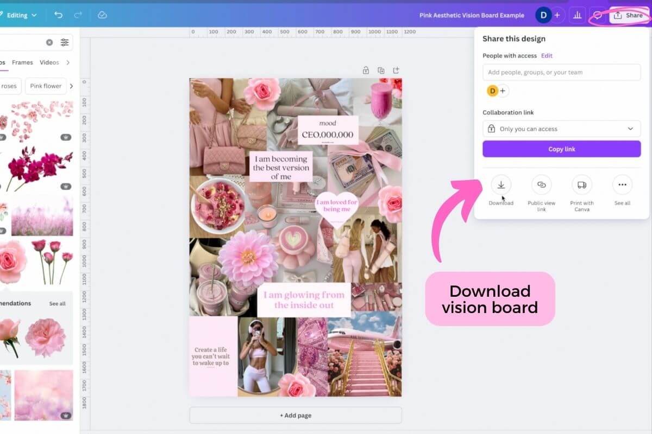This screenshot has width=652, height=434.
Task: Select the pastel pink cloud background thumbnail
Action: pos(43,395)
